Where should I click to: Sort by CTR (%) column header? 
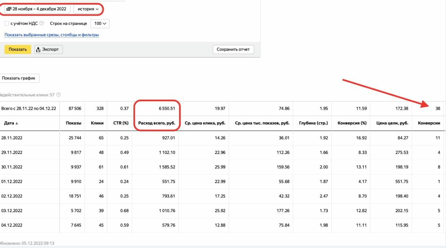(121, 123)
